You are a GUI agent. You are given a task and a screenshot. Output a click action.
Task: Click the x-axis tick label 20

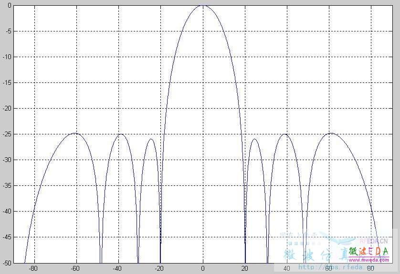point(245,268)
